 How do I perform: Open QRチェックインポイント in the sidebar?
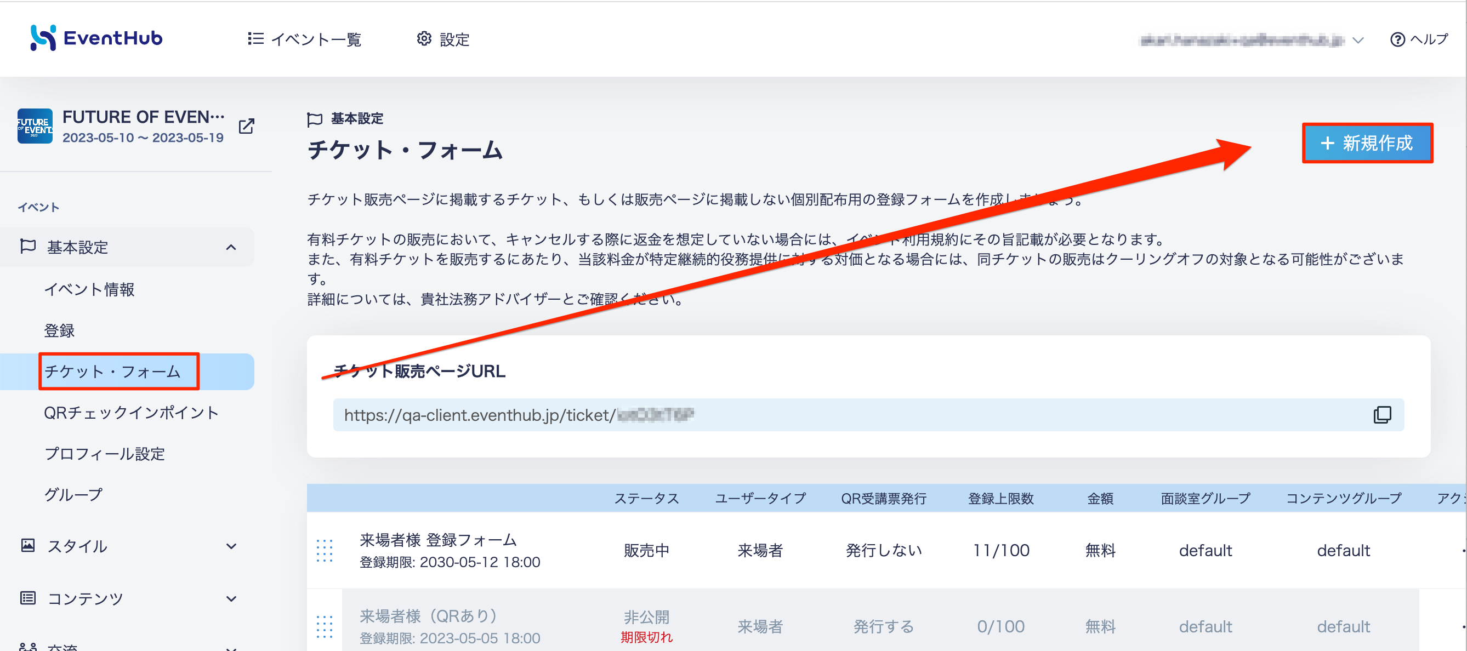132,413
